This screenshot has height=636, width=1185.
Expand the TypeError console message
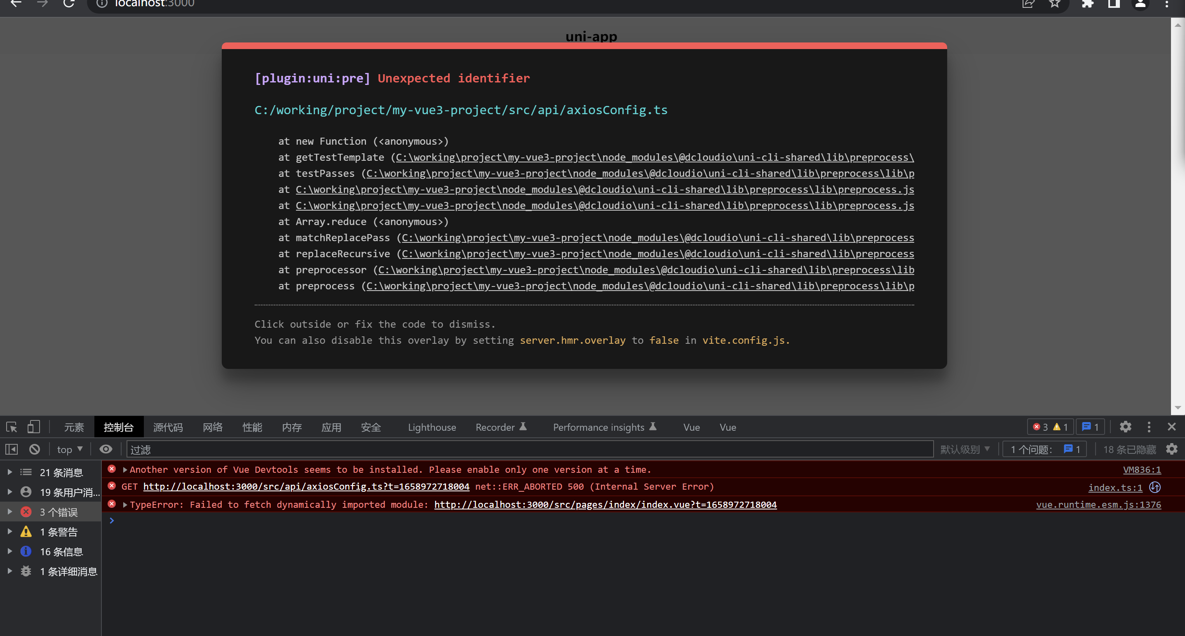(x=125, y=505)
